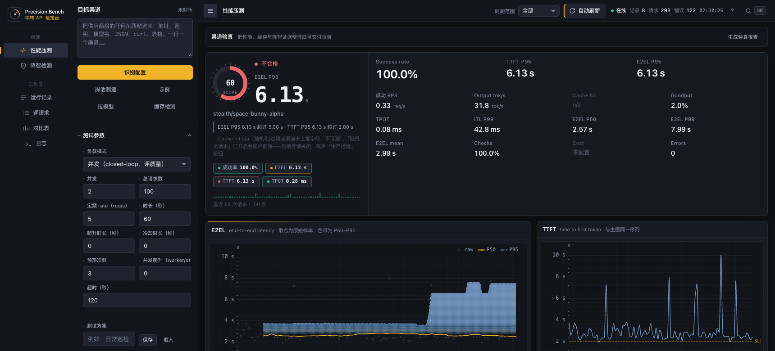Toggle the P50 legend in E2EL chart

coord(487,249)
